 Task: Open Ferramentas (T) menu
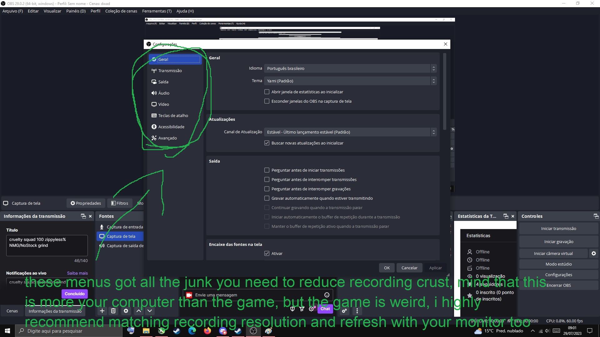coord(157,11)
